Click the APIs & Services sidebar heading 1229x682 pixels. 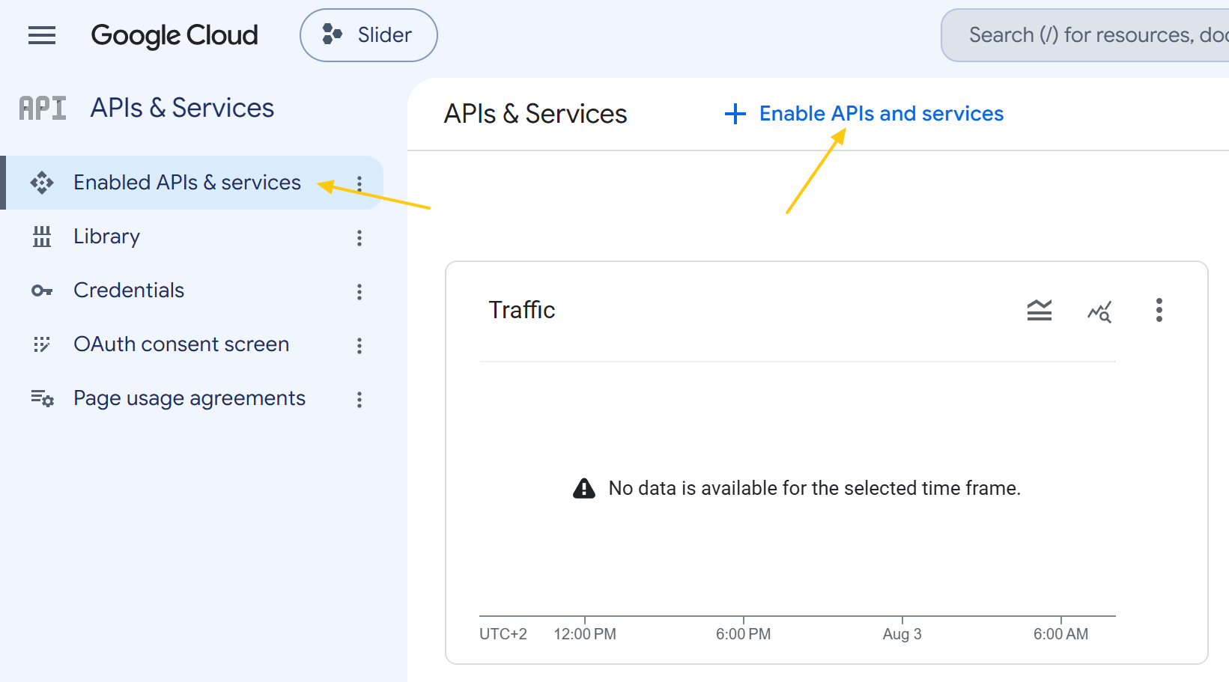coord(182,108)
